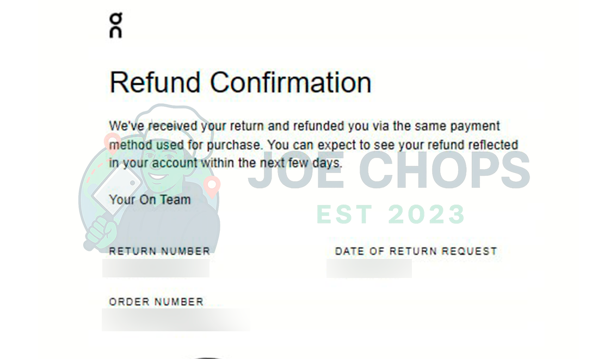Image resolution: width=604 pixels, height=359 pixels.
Task: Click the "Your On Team" signature
Action: (x=150, y=200)
